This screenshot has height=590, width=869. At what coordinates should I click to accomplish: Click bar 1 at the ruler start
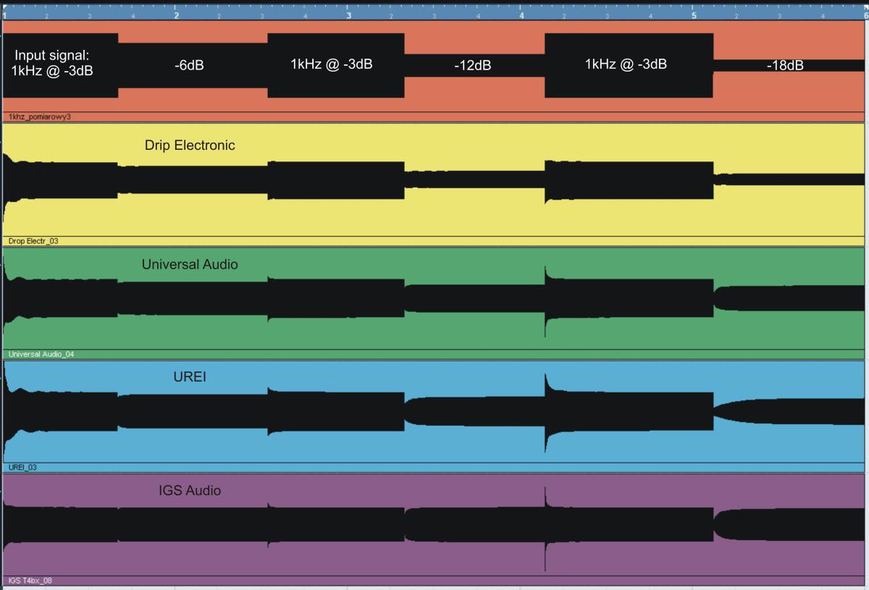5,14
